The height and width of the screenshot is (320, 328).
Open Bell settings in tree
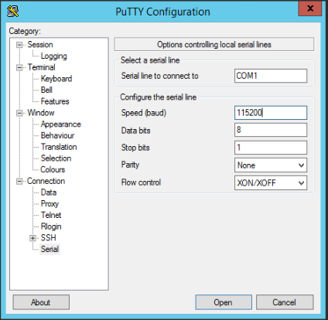(x=46, y=90)
